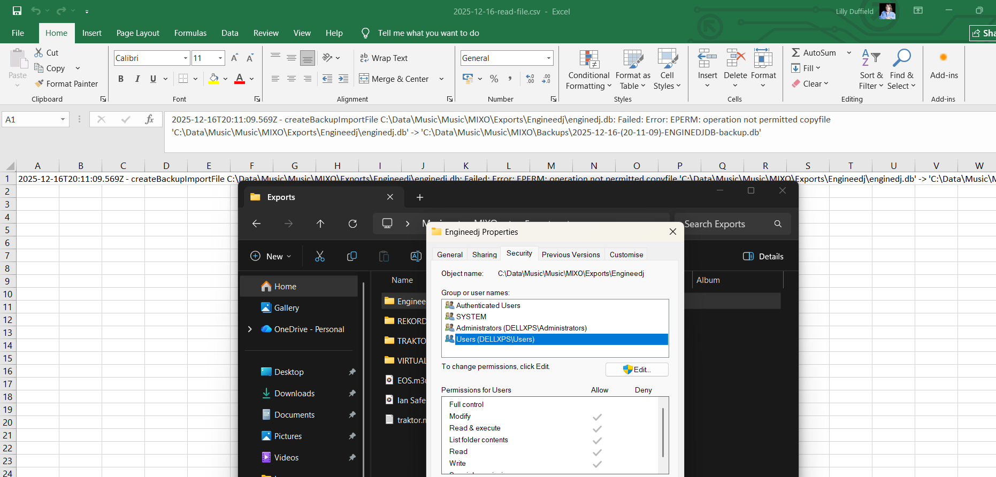Go up one folder level in Explorer
Image resolution: width=996 pixels, height=477 pixels.
(x=320, y=224)
